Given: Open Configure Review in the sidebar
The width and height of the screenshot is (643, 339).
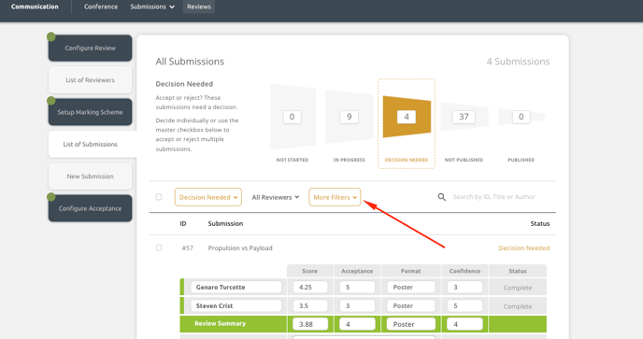Looking at the screenshot, I should point(91,48).
